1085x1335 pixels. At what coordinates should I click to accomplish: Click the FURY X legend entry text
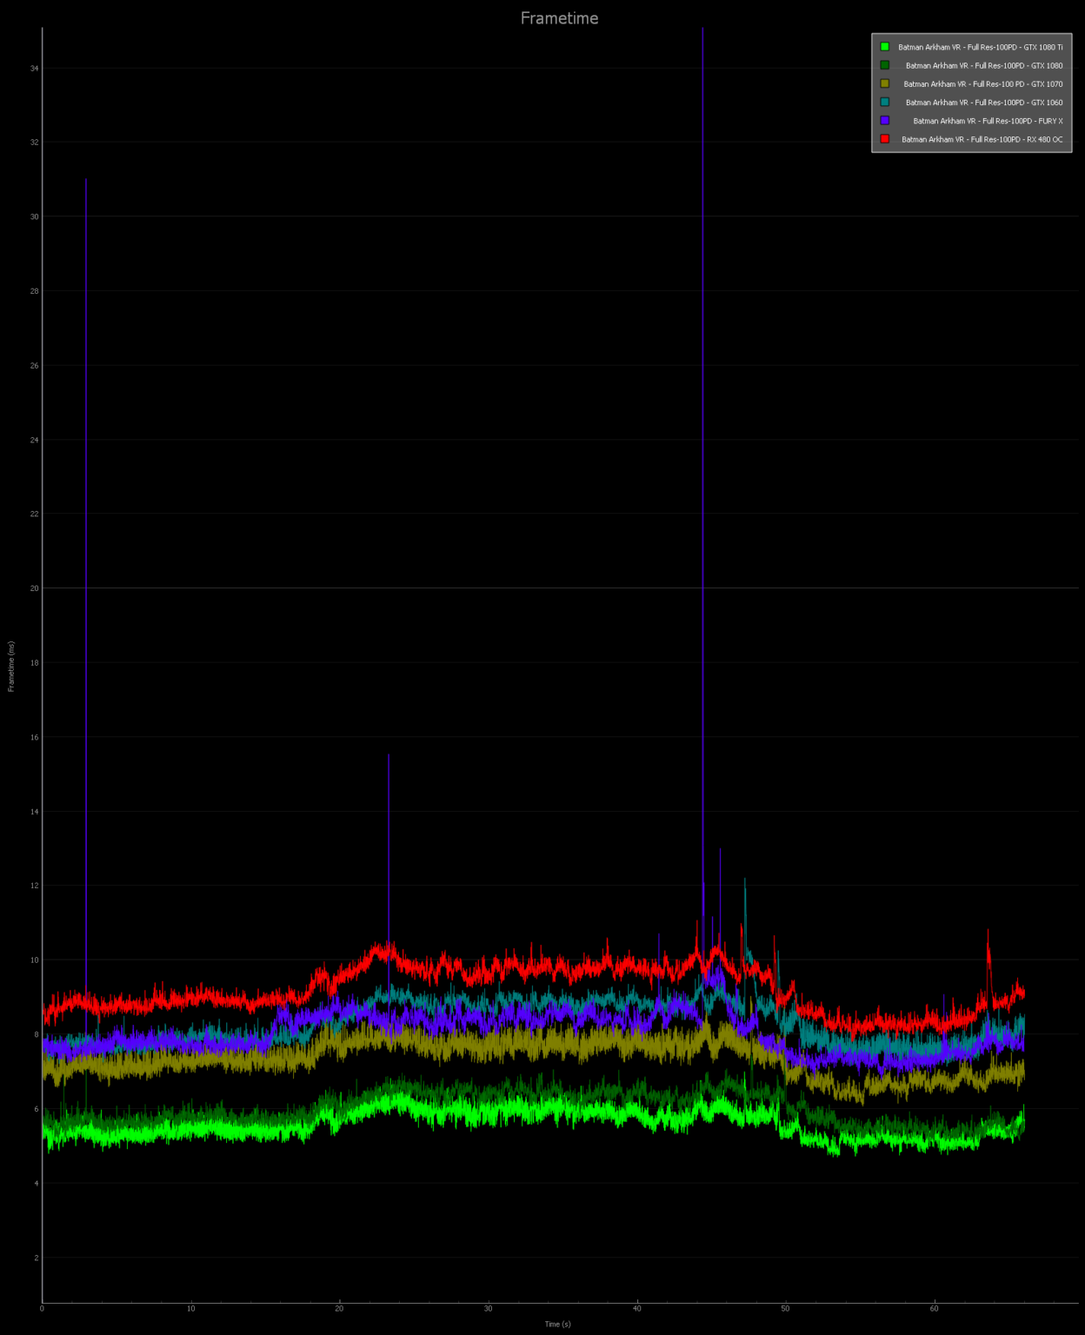point(988,121)
